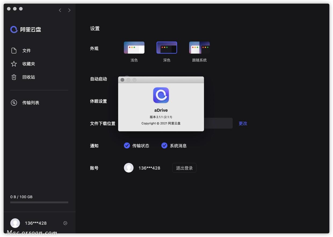Image resolution: width=333 pixels, height=237 pixels.
Task: Go back with the left arrow
Action: point(60,10)
